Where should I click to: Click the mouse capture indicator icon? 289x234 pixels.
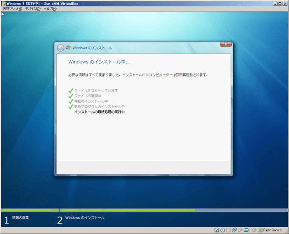click(254, 230)
